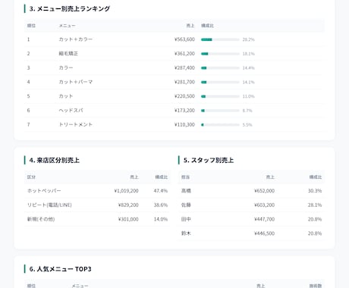Viewport: 349px width, 288px height.
Task: Click the heading 6. 人気メニュー TOP3
Action: tap(60, 269)
